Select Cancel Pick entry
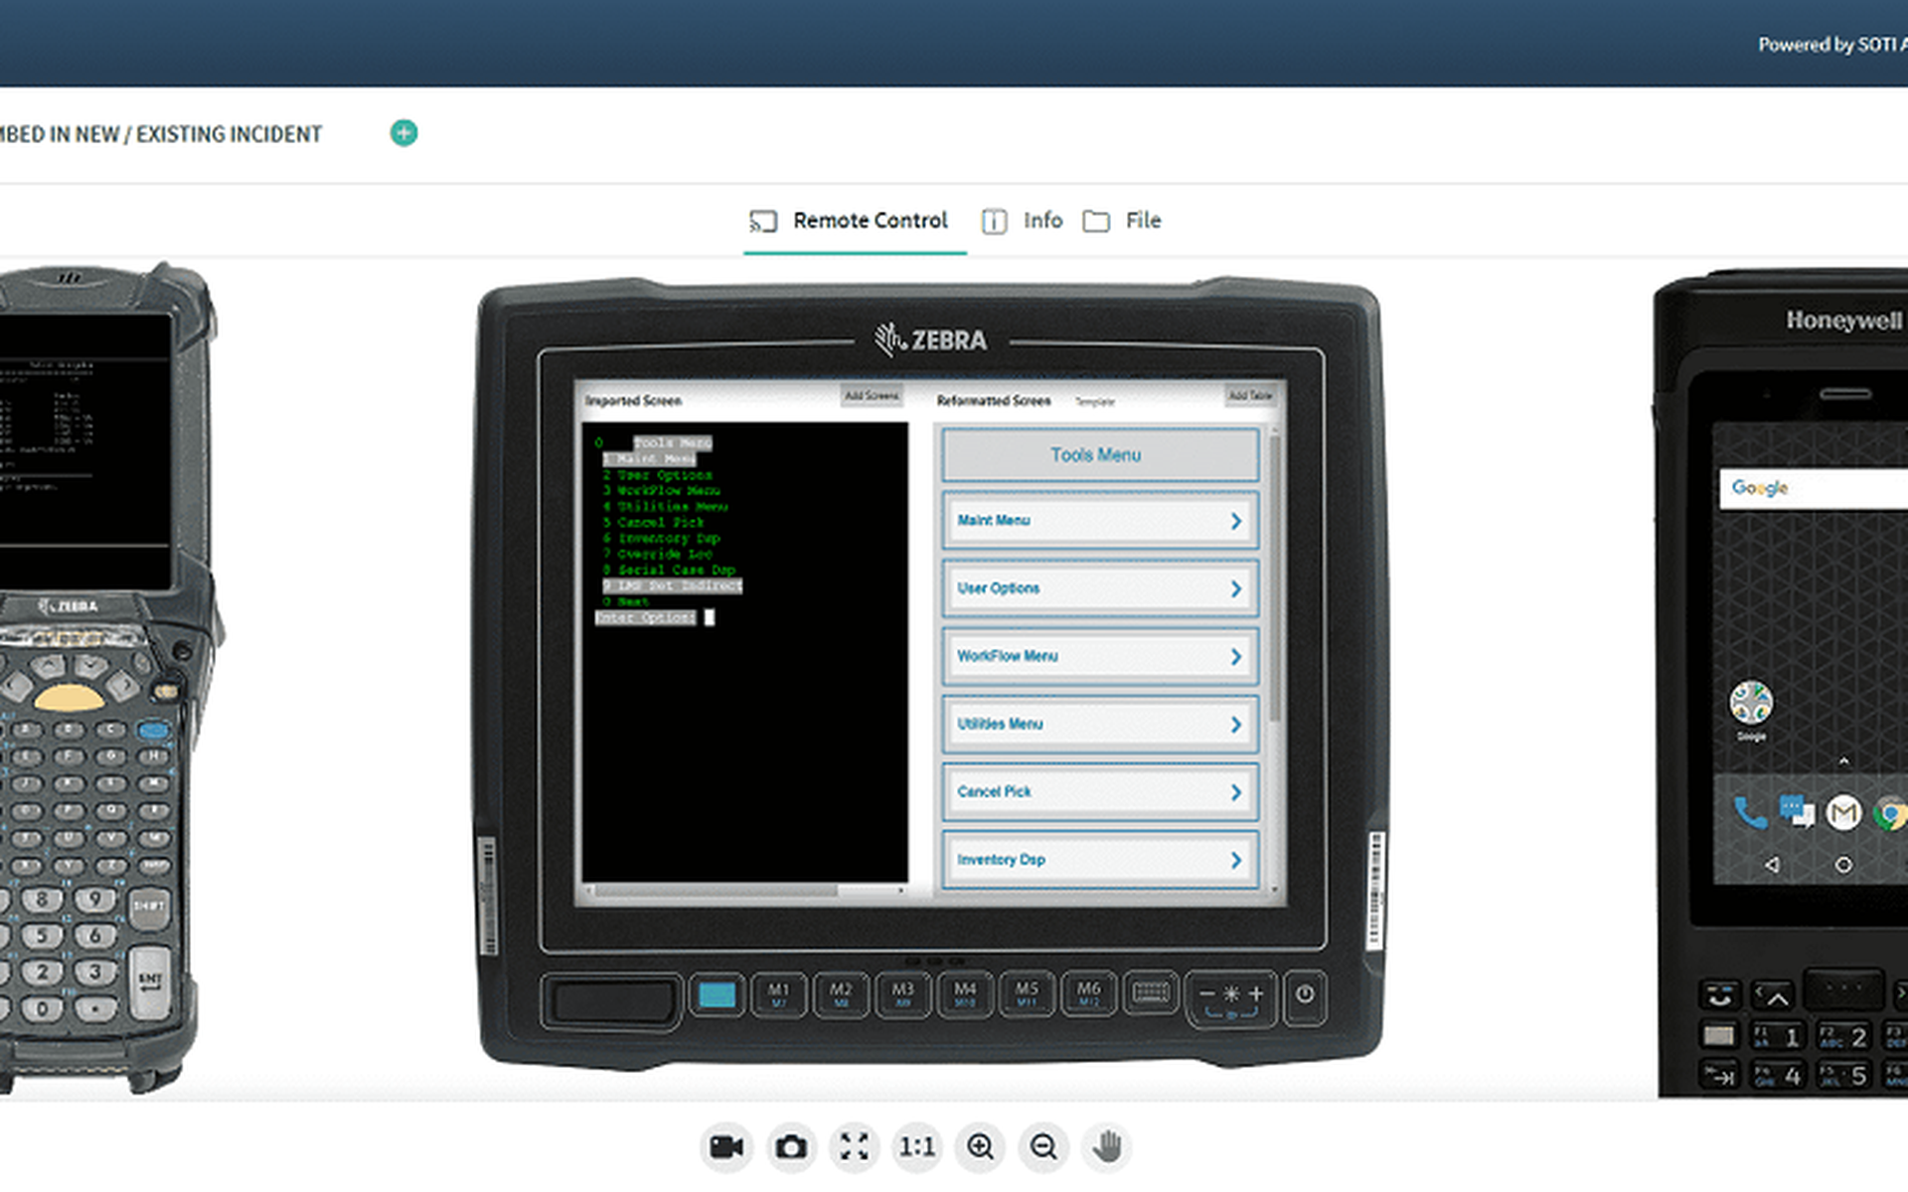The width and height of the screenshot is (1908, 1192). (x=1100, y=792)
